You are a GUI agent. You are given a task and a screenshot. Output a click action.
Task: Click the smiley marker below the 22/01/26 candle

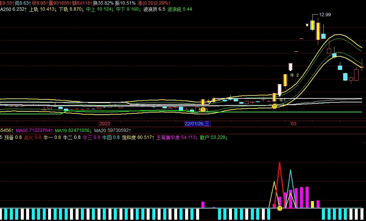203,109
